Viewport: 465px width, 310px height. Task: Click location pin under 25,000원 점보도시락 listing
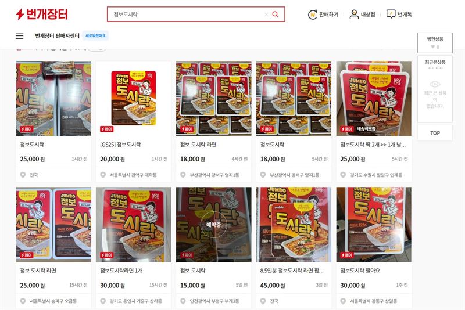23,175
